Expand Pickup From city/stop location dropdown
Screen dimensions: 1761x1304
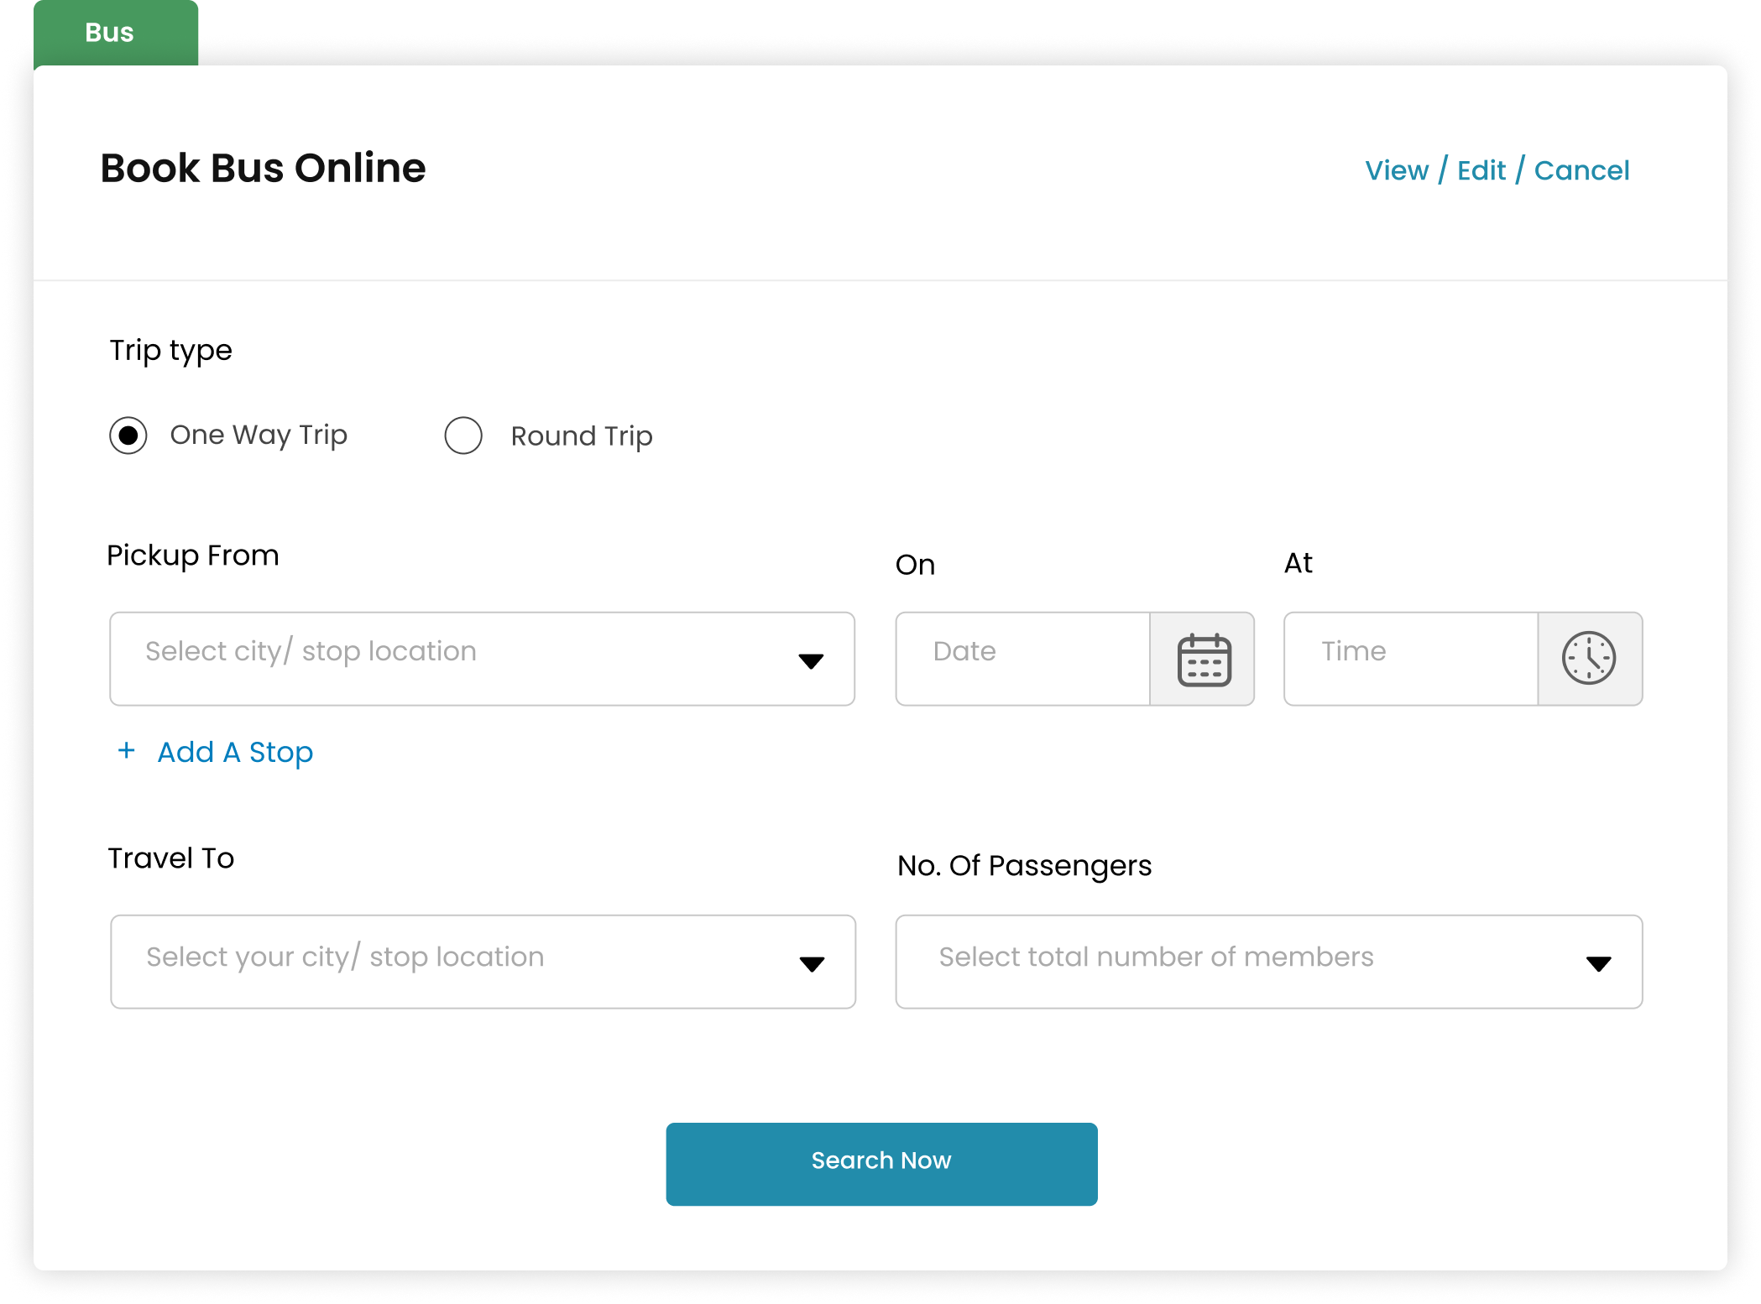[x=483, y=659]
